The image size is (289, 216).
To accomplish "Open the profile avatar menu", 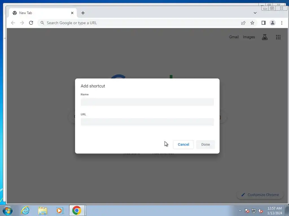I will tap(273, 23).
